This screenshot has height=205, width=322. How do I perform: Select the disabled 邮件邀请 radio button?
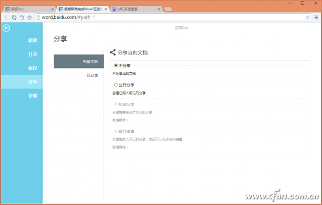(x=116, y=131)
